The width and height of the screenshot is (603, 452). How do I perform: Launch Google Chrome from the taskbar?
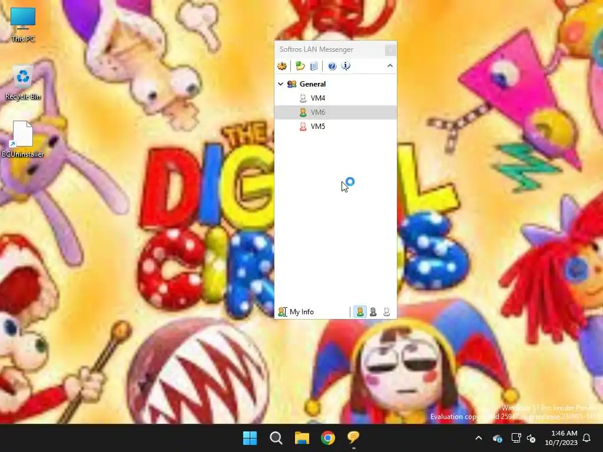click(328, 438)
